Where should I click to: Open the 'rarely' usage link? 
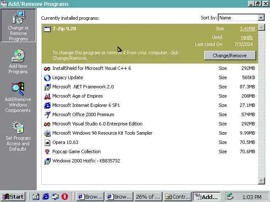[247, 37]
